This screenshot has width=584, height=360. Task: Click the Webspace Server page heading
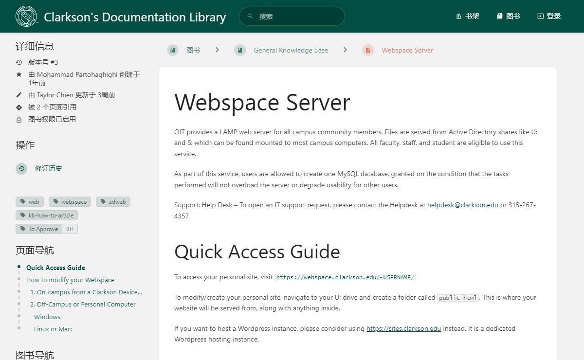click(x=262, y=103)
